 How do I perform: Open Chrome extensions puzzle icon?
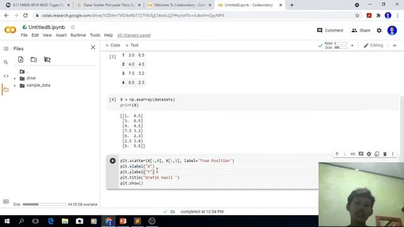pos(378,15)
